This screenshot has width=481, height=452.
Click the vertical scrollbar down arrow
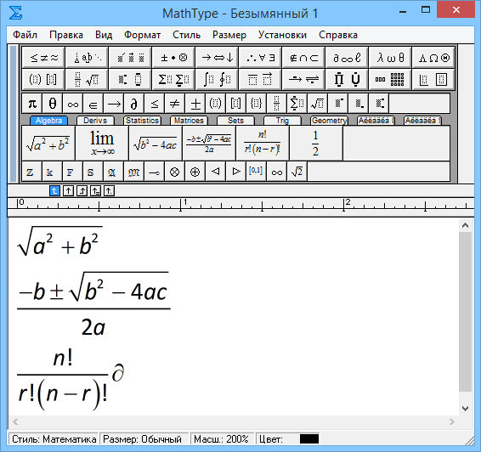click(x=465, y=409)
